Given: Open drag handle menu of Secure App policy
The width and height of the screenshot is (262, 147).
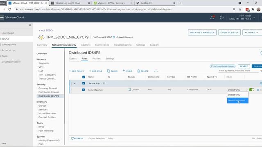Looking at the screenshot, I should click(71, 83).
